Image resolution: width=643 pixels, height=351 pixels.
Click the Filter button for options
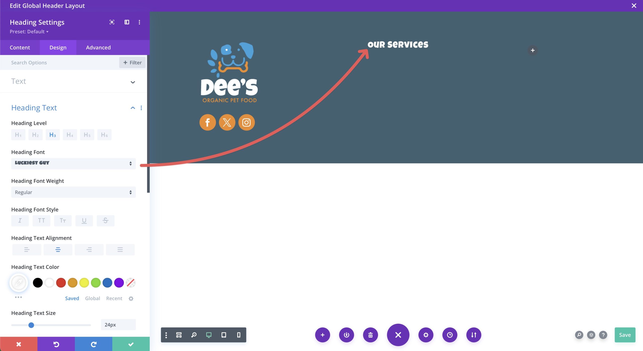click(133, 63)
